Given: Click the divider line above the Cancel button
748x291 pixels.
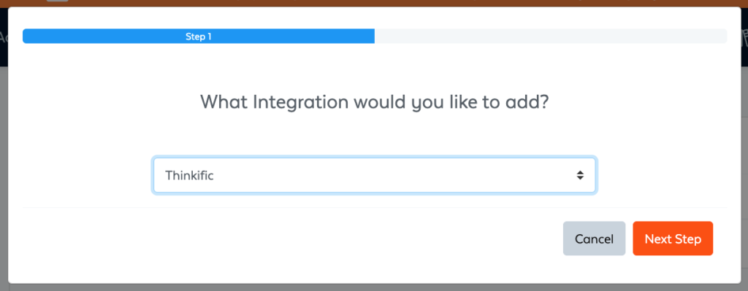Looking at the screenshot, I should (x=375, y=208).
